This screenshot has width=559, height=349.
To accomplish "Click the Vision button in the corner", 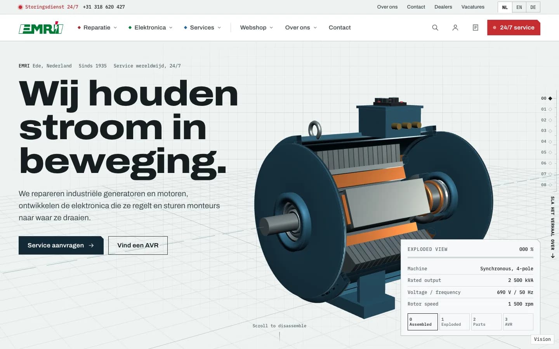I will click(542, 339).
